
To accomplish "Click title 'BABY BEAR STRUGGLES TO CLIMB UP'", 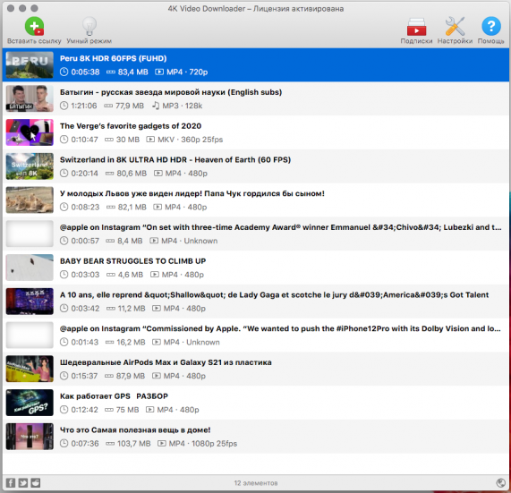I will click(132, 261).
